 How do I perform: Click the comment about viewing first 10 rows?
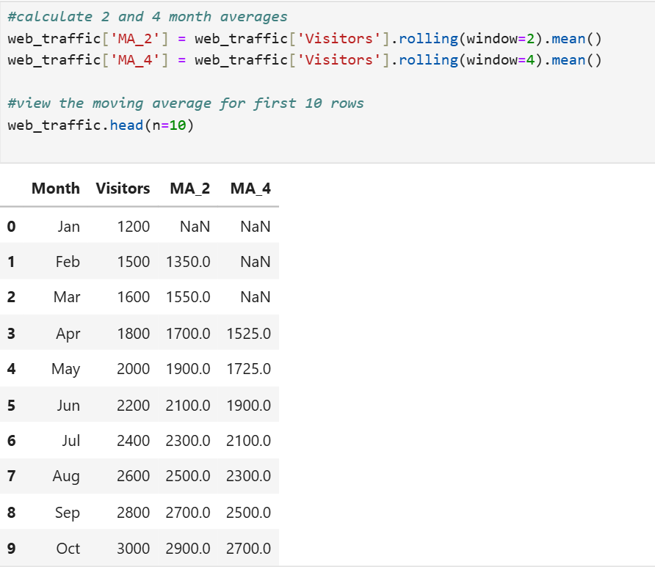click(x=185, y=103)
